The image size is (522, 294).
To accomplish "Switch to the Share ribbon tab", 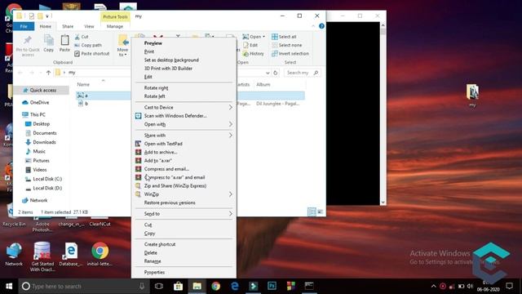I will [68, 26].
